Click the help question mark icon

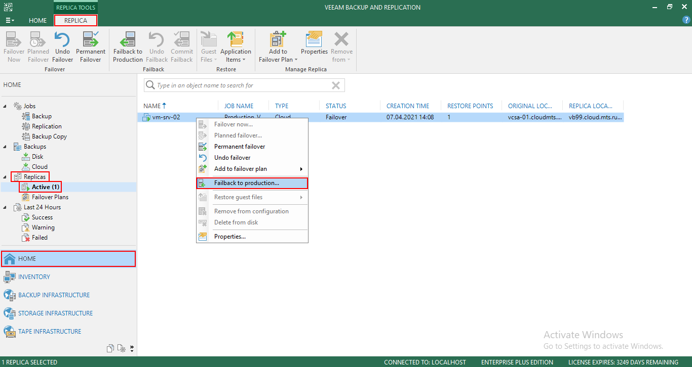(x=686, y=20)
